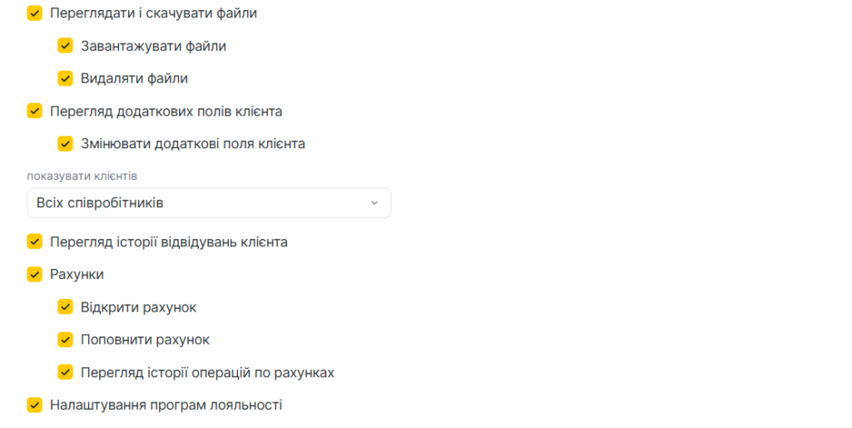The width and height of the screenshot is (852, 428).
Task: Uncheck the 'Налаштування програм лояльності' checkbox
Action: coord(35,405)
